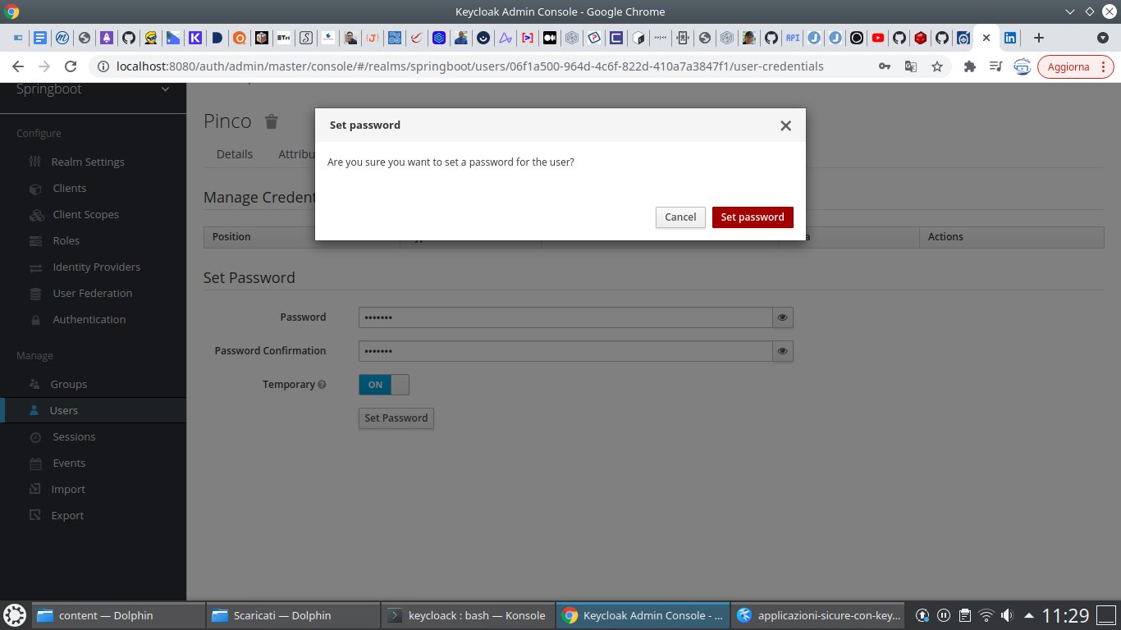Go back in Chrome
The height and width of the screenshot is (630, 1121).
coord(18,66)
